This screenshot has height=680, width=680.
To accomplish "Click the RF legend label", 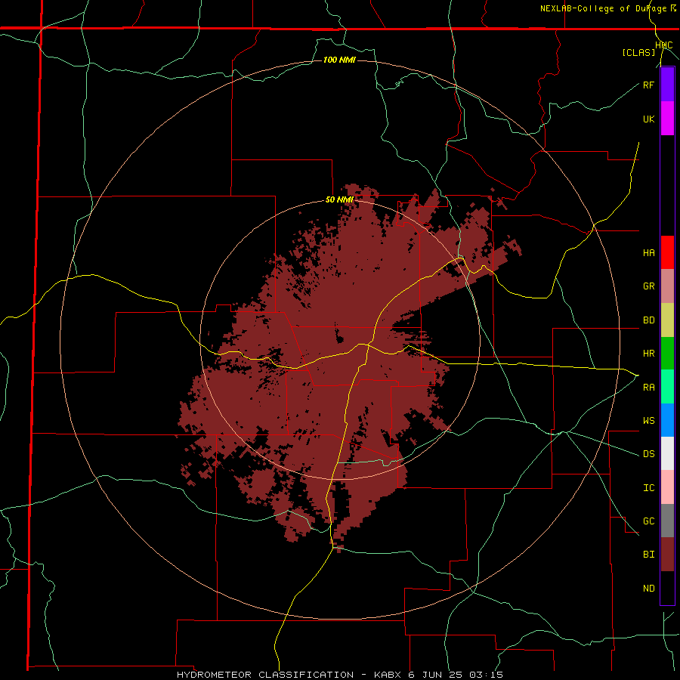I will (648, 85).
